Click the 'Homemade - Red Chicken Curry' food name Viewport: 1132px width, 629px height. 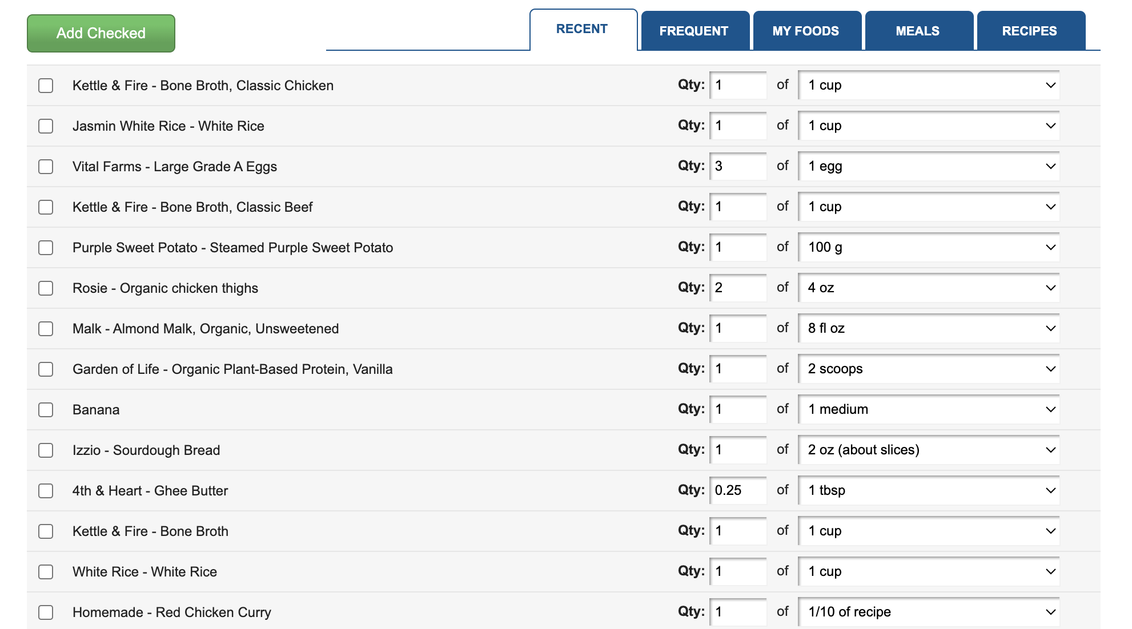[x=171, y=612]
